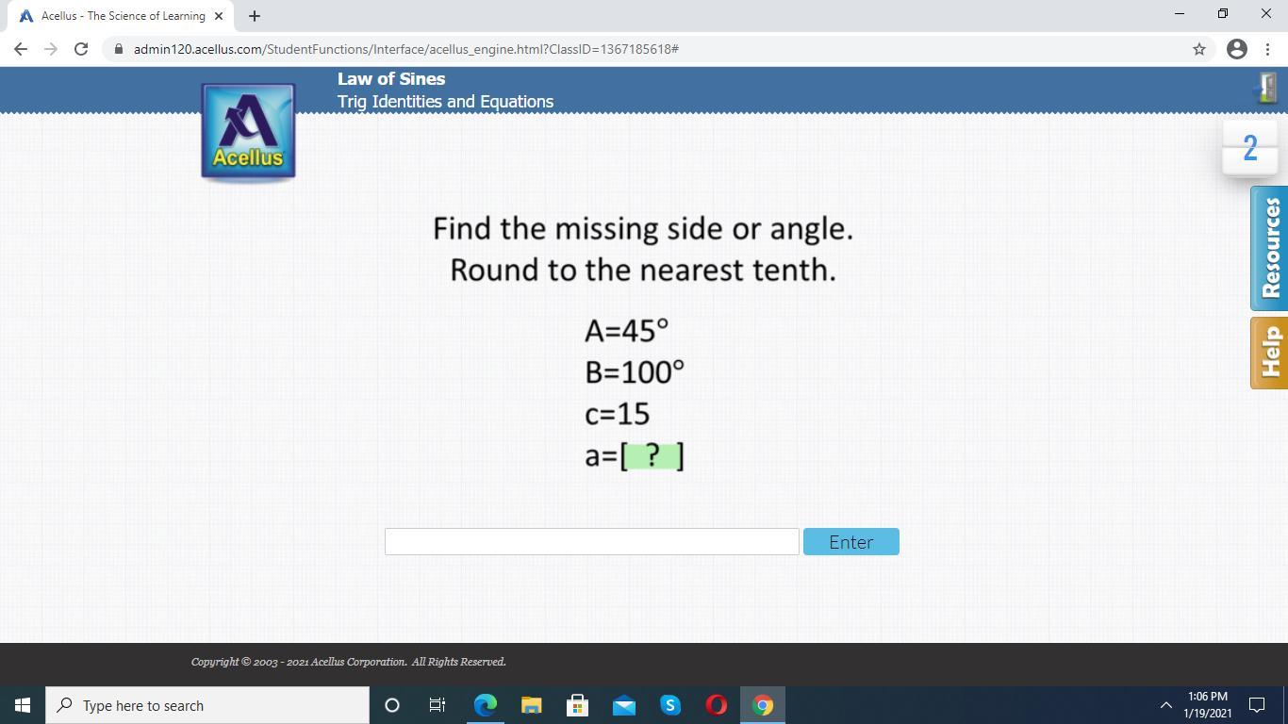
Task: Select the Acellus browser tab
Action: pos(123,16)
